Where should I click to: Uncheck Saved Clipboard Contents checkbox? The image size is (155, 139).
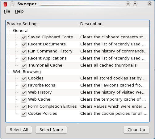pos(24,37)
